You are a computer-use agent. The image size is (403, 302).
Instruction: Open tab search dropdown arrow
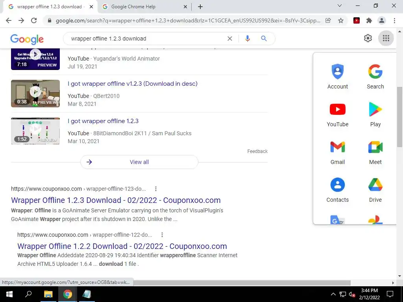[339, 6]
